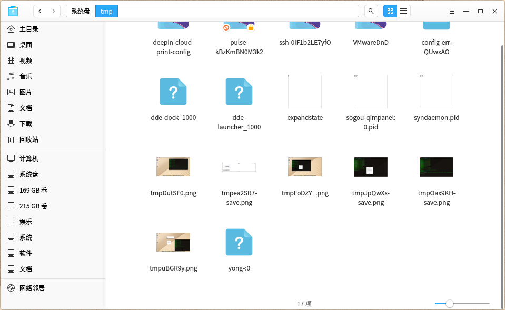This screenshot has width=505, height=310.
Task: Open 音乐 in the sidebar
Action: click(53, 77)
